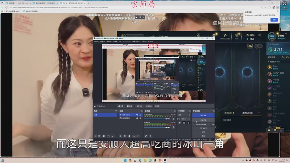Open the transition type dropdown in OBS
Viewport: 290px width, 163px height.
click(183, 115)
